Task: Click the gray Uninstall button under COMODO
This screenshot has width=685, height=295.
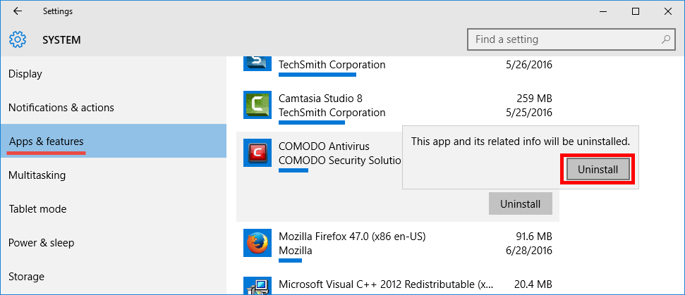Action: pyautogui.click(x=520, y=204)
